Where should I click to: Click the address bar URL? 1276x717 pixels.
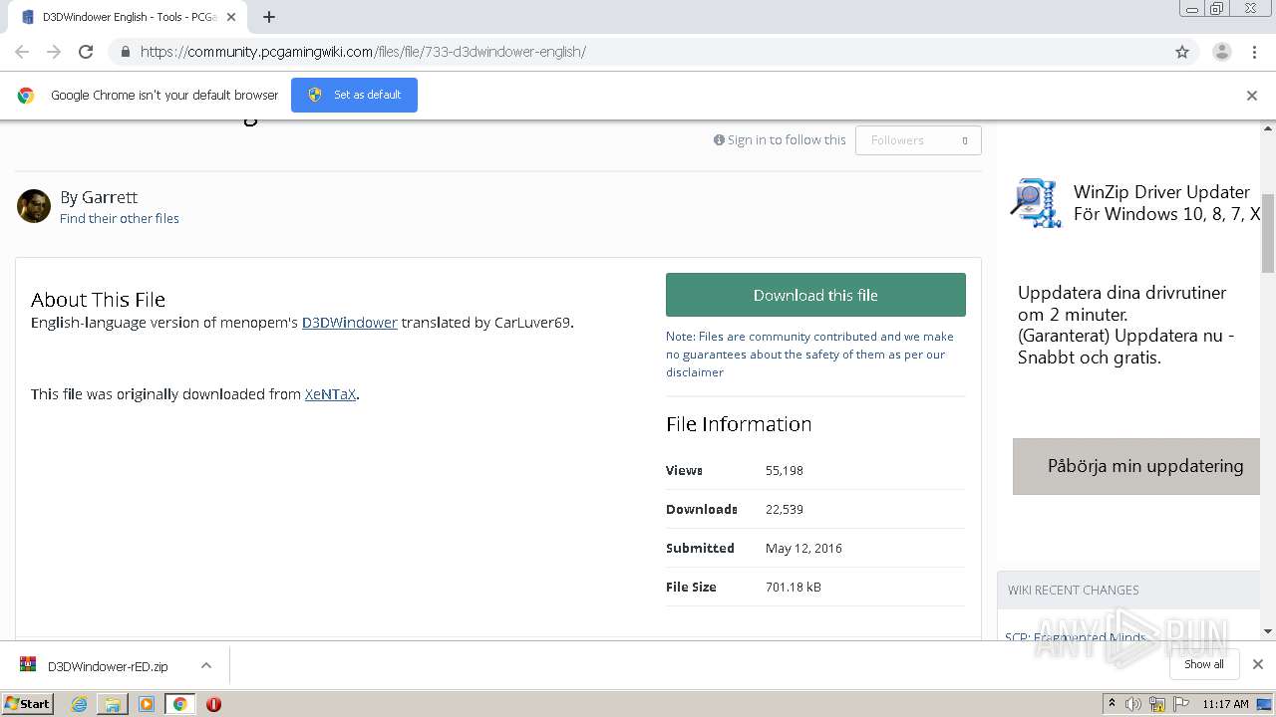(x=363, y=52)
